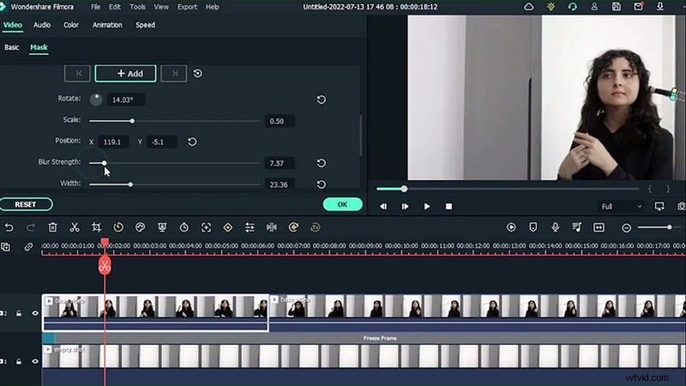Click the Keyframing diamond icon
This screenshot has height=386, width=686.
tap(228, 227)
